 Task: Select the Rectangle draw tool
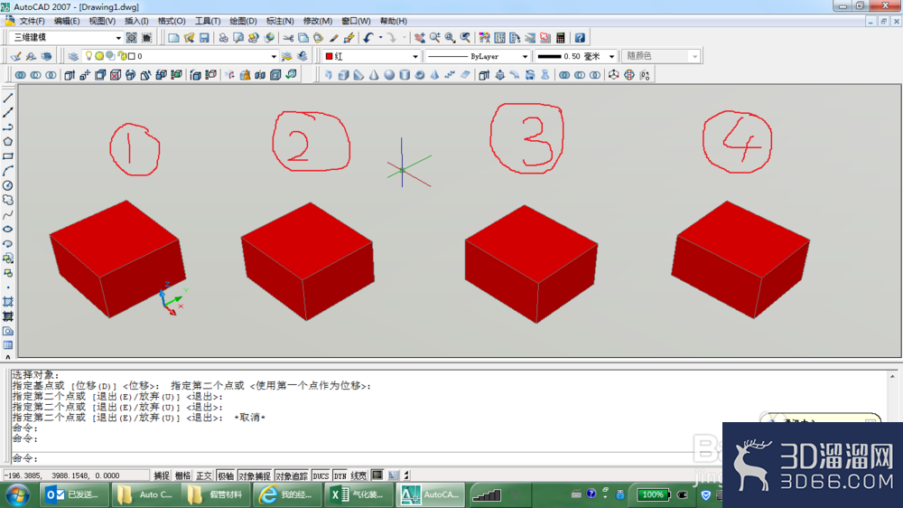8,156
